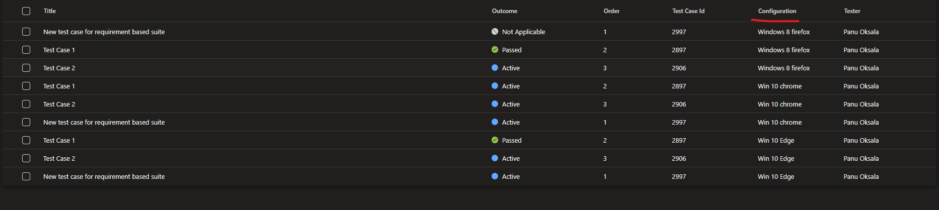Click the Order column header
This screenshot has height=210, width=939.
point(611,11)
